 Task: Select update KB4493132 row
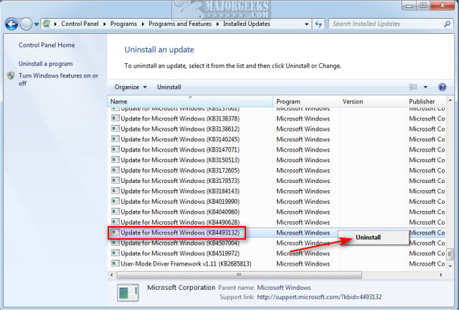pyautogui.click(x=278, y=232)
